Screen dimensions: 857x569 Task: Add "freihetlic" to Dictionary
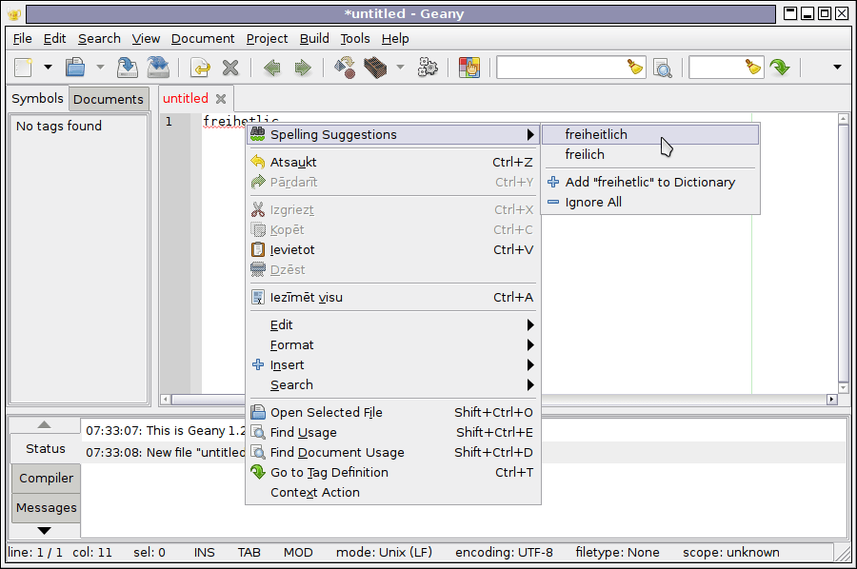click(x=650, y=183)
